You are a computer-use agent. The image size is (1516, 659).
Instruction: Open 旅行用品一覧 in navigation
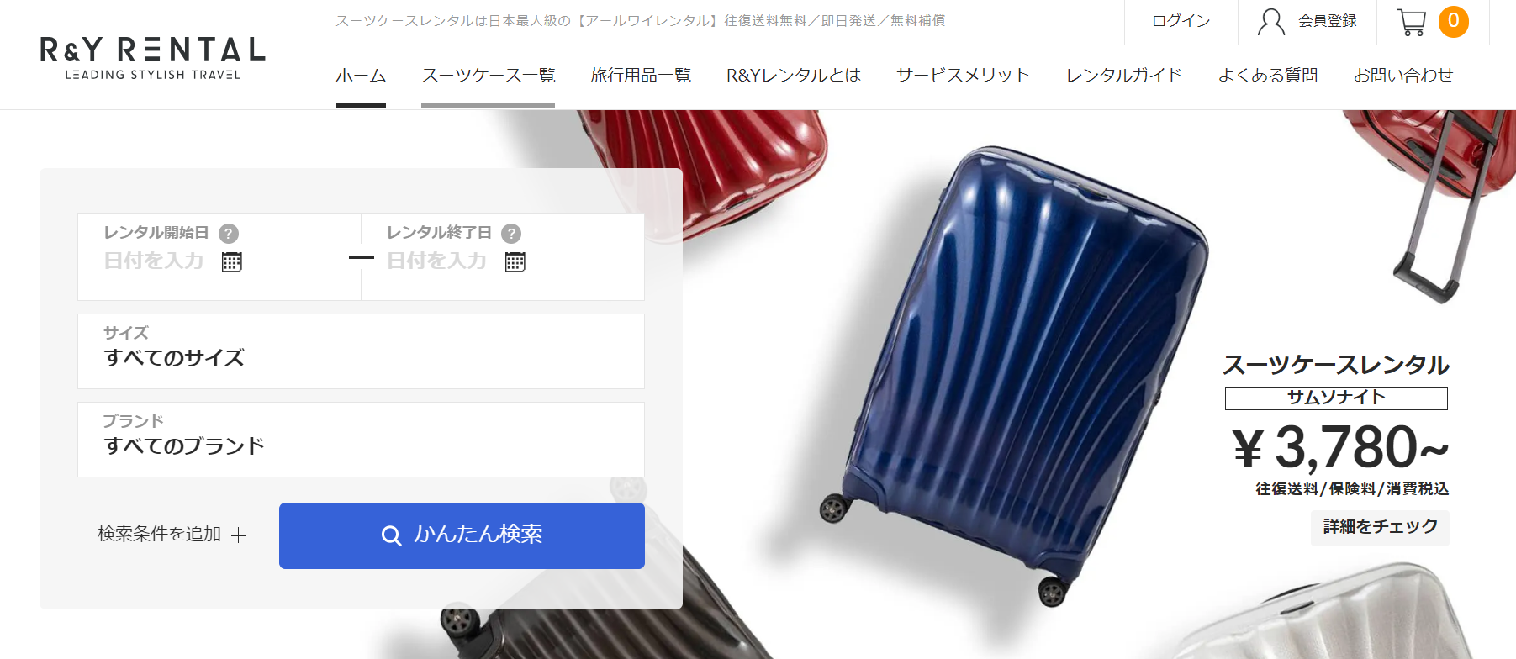641,76
